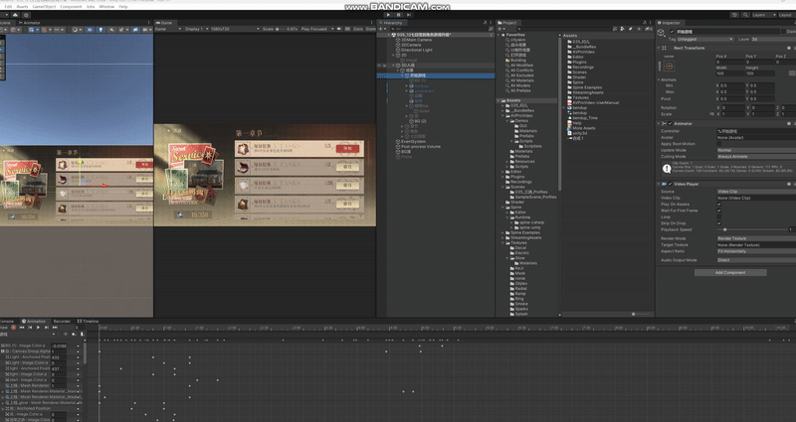Toggle the GameObject active checkbox in Inspector
Image resolution: width=796 pixels, height=422 pixels.
point(673,32)
